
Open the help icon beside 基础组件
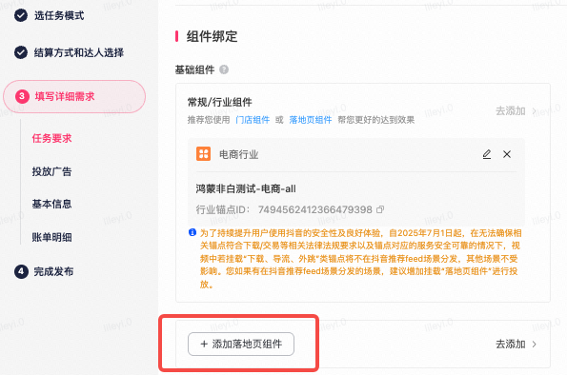pos(224,69)
